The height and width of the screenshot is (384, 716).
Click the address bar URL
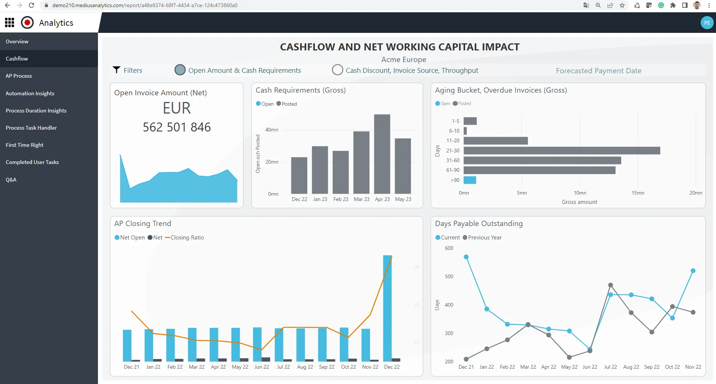pyautogui.click(x=145, y=5)
